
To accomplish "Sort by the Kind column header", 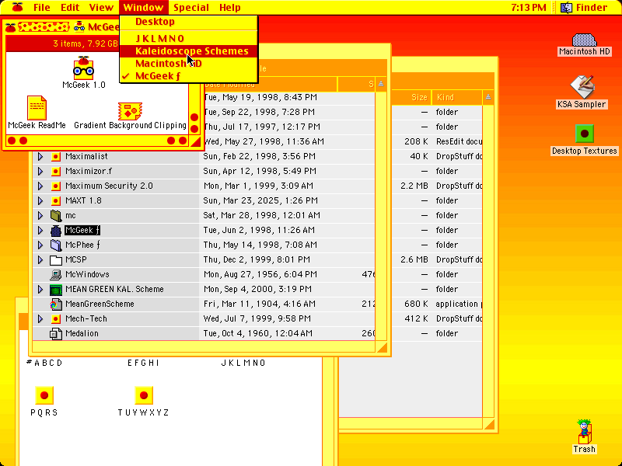I will click(x=457, y=98).
